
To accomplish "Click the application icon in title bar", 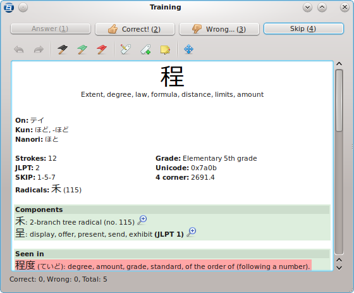I will [x=9, y=8].
